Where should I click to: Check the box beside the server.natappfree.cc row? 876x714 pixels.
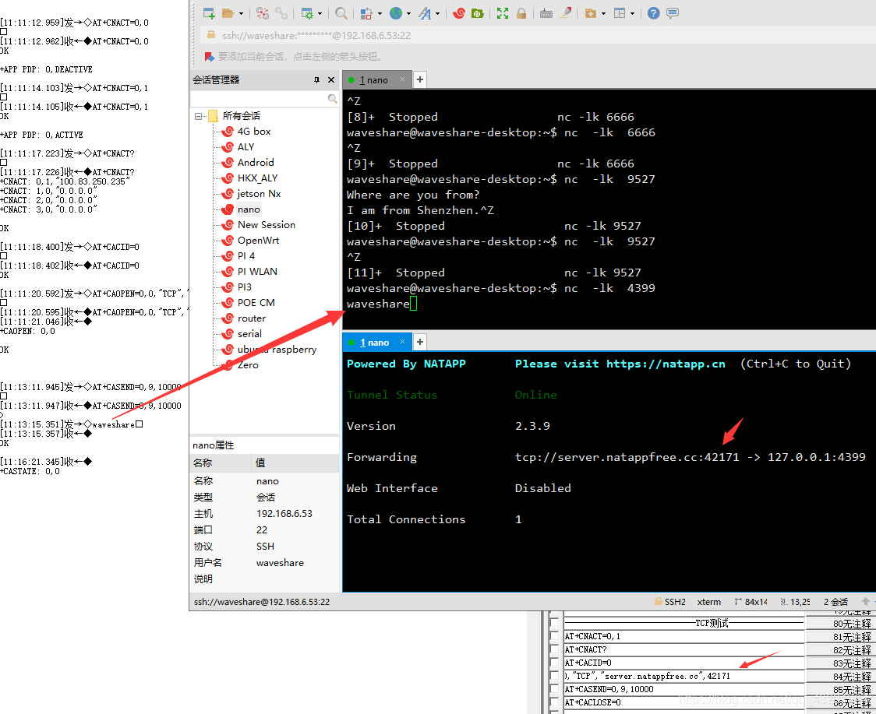[554, 676]
